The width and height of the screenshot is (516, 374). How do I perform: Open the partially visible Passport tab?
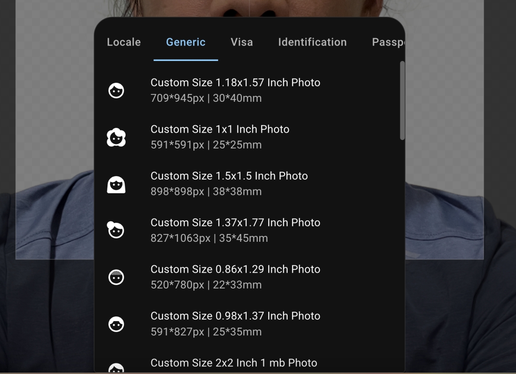pyautogui.click(x=388, y=42)
